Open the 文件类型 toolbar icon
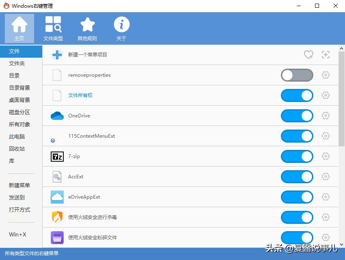This screenshot has width=345, height=260. [x=53, y=25]
